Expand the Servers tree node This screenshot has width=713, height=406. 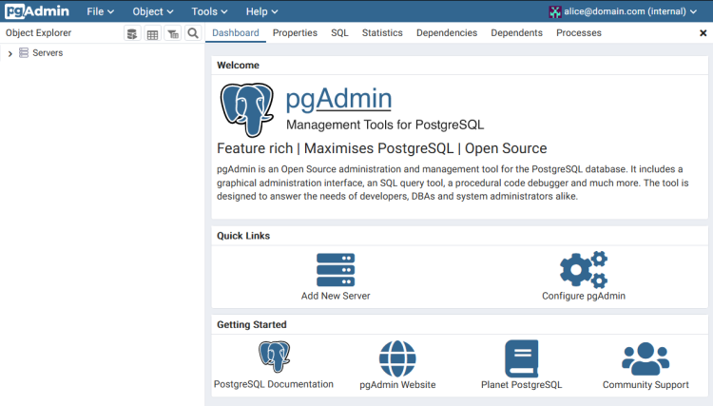pos(10,53)
